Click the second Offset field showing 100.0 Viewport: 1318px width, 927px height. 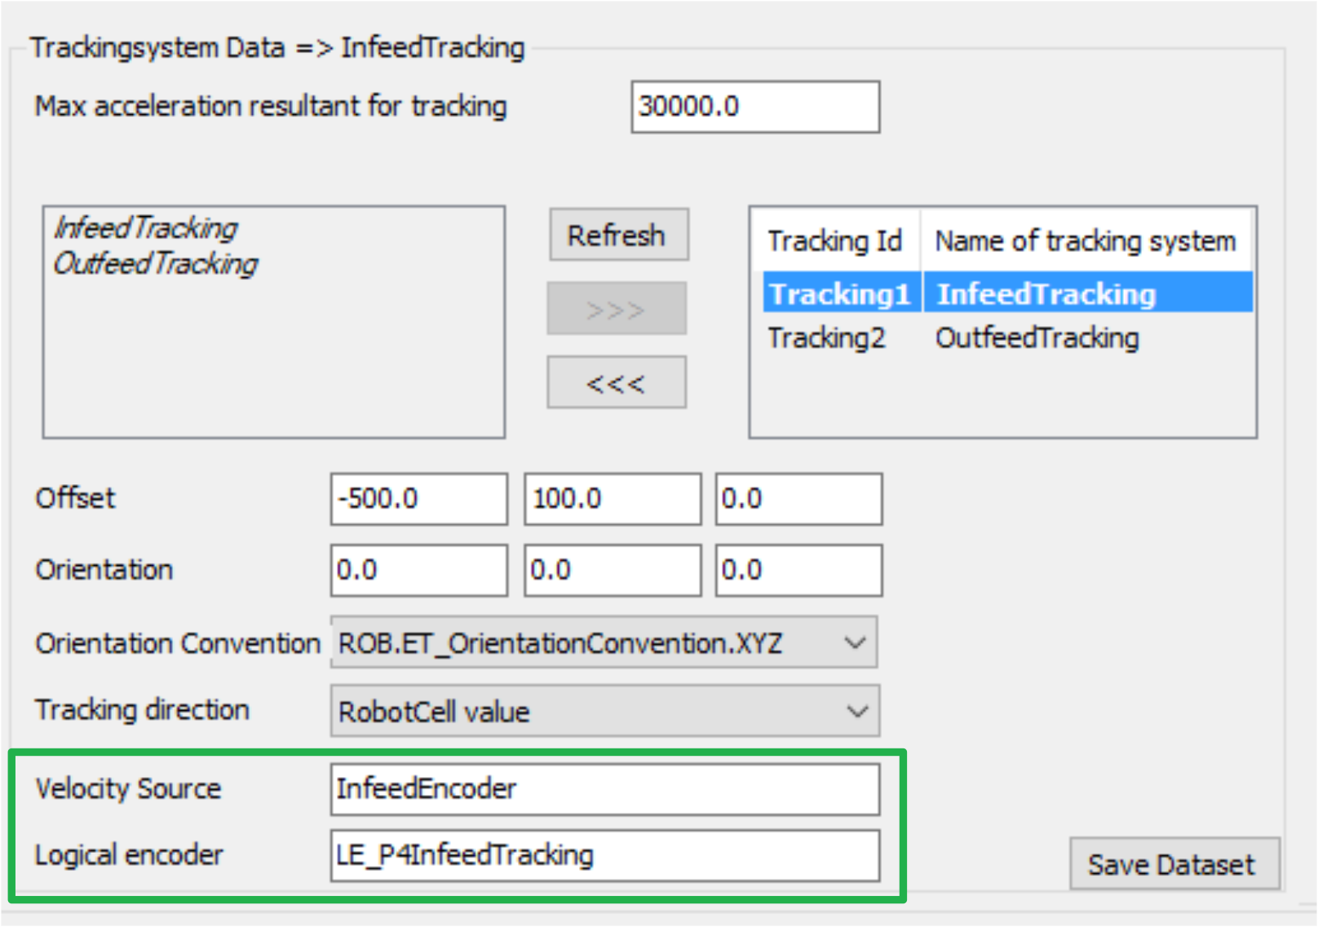(x=613, y=498)
